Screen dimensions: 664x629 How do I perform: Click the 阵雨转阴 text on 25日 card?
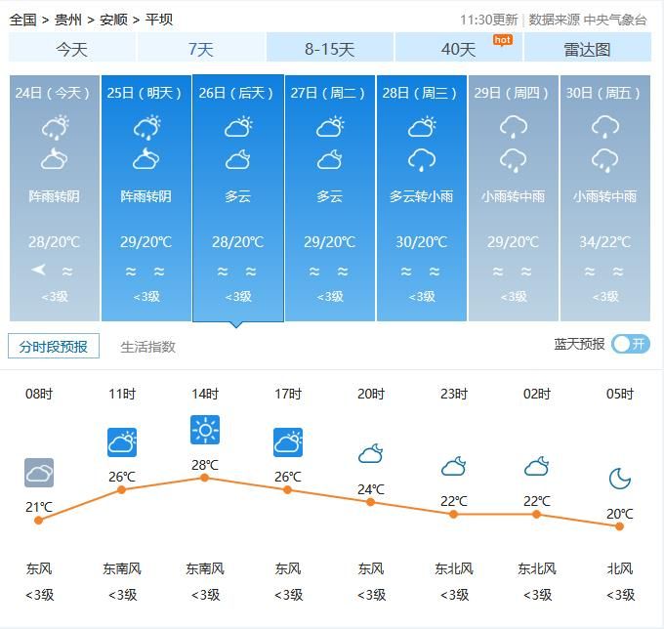(x=145, y=196)
